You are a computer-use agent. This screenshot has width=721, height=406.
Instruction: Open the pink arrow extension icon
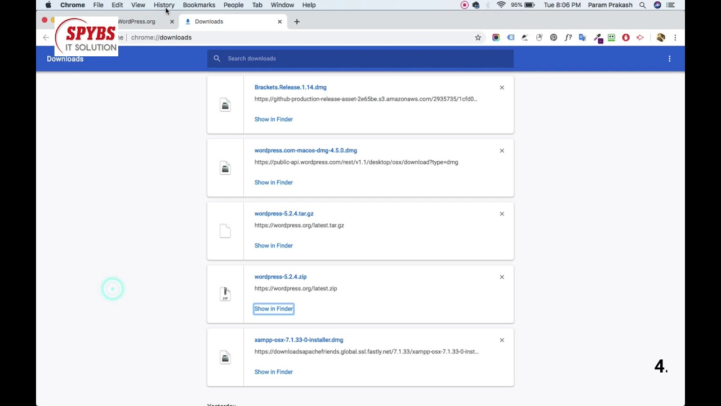pyautogui.click(x=640, y=37)
